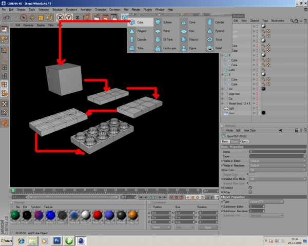
Task: Open Visible in Renderer dropdown
Action: click(x=277, y=166)
